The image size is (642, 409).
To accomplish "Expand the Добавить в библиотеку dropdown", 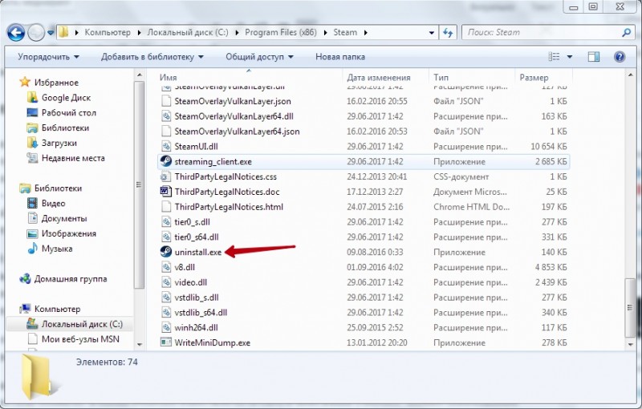I will coord(152,57).
